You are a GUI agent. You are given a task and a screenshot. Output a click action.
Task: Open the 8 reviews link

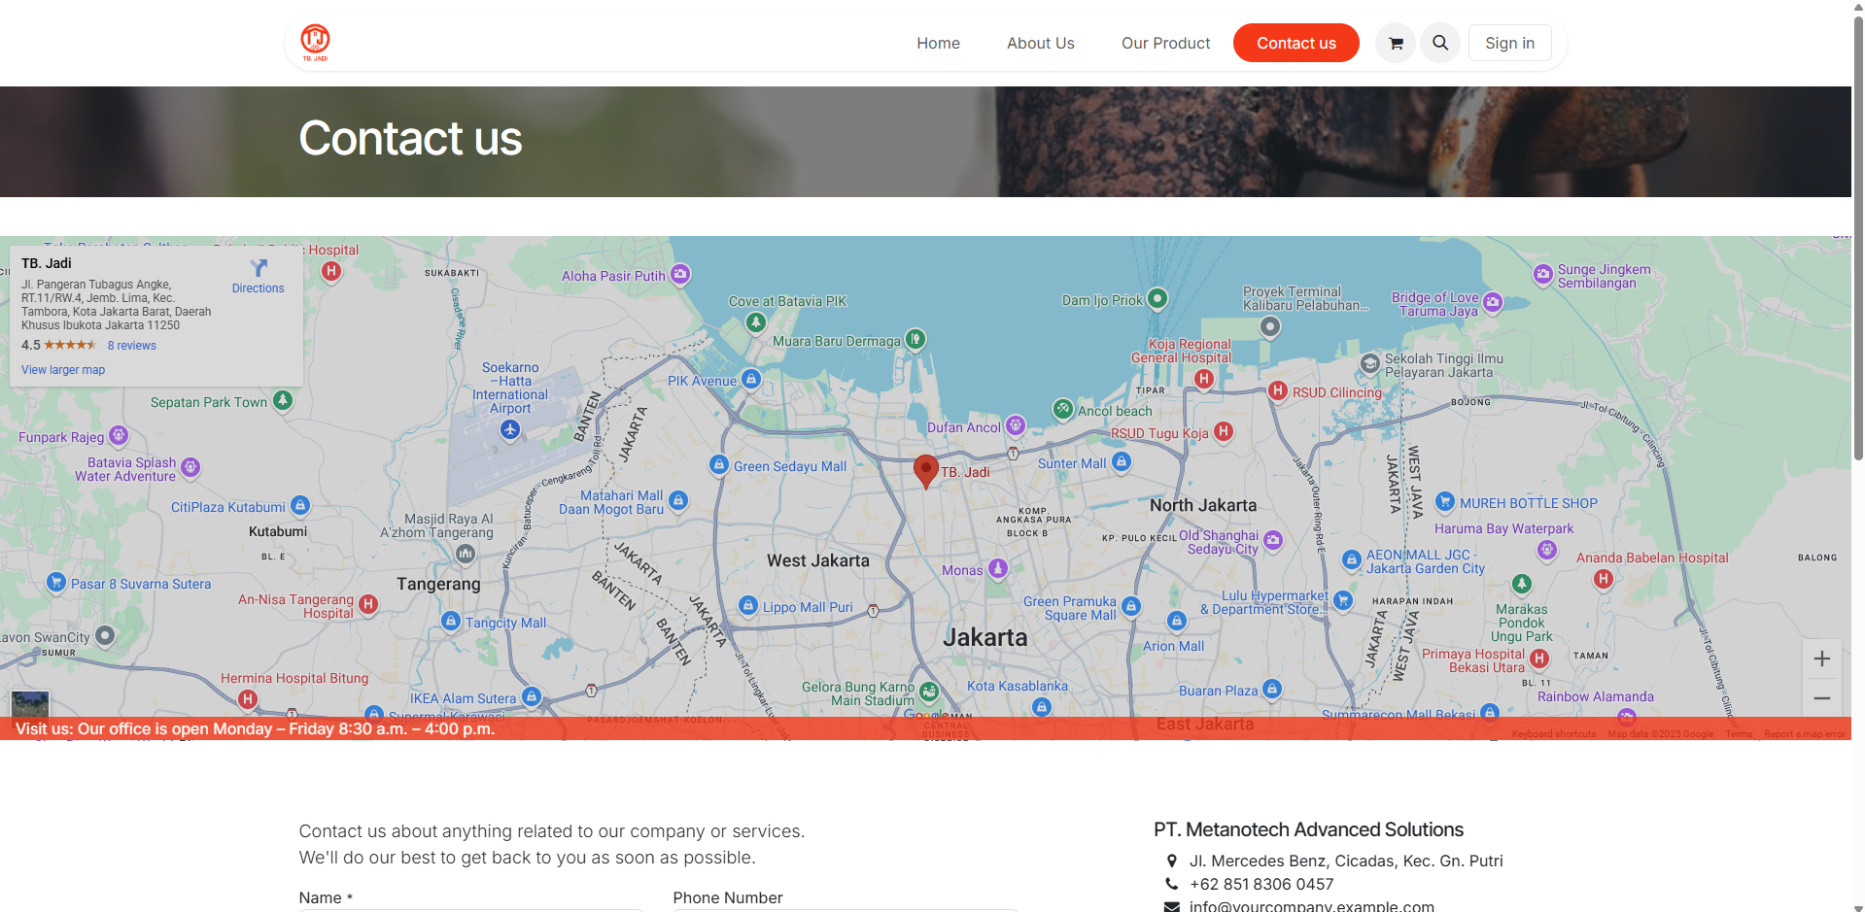click(x=132, y=346)
